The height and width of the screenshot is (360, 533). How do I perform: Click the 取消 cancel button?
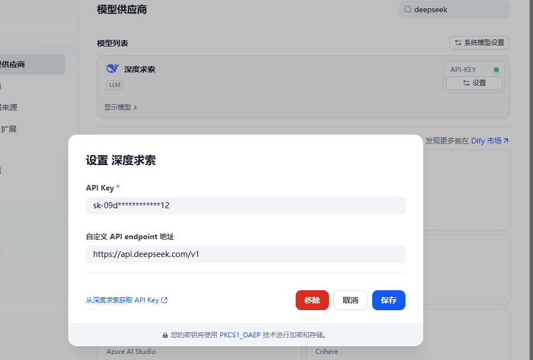pos(351,300)
